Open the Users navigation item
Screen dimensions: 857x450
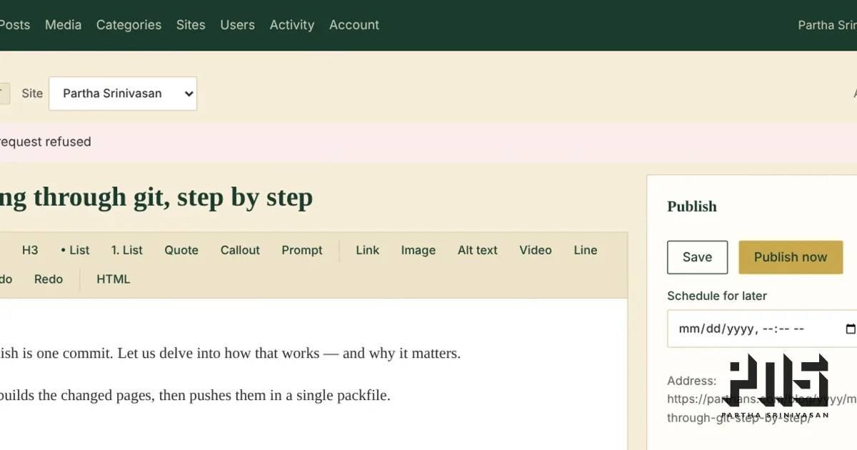coord(237,25)
